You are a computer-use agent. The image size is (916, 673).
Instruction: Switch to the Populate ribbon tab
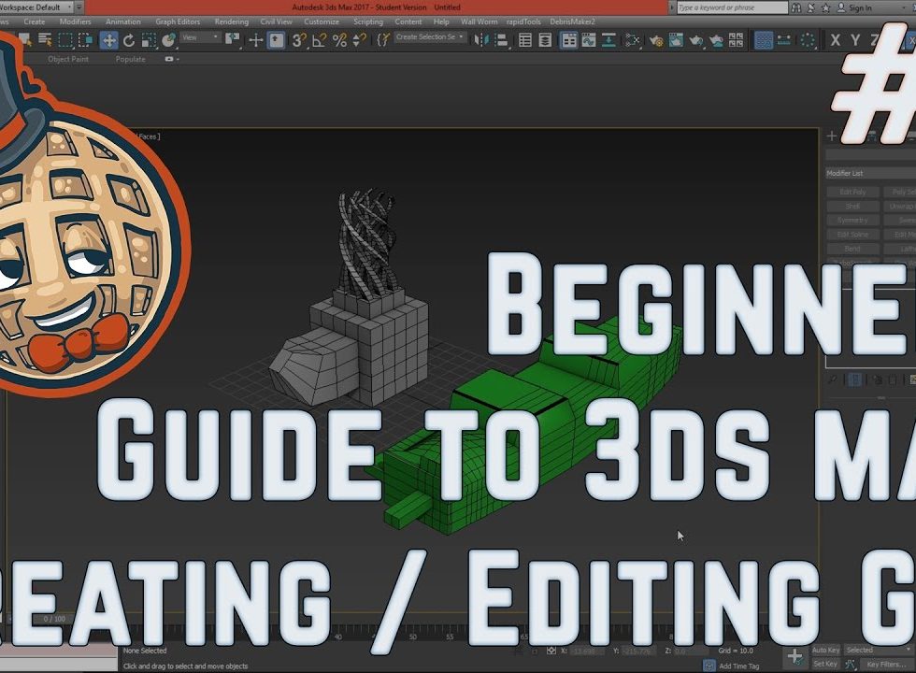click(130, 59)
